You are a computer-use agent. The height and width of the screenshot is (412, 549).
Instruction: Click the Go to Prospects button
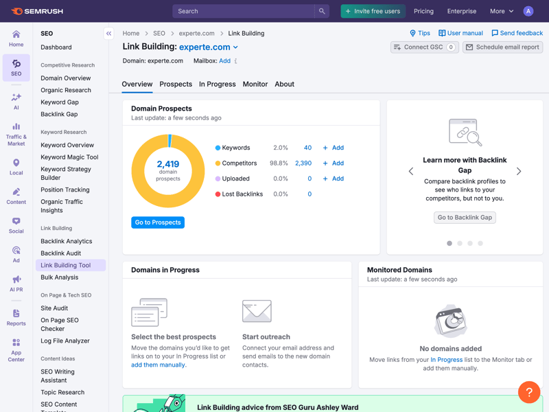tap(158, 222)
